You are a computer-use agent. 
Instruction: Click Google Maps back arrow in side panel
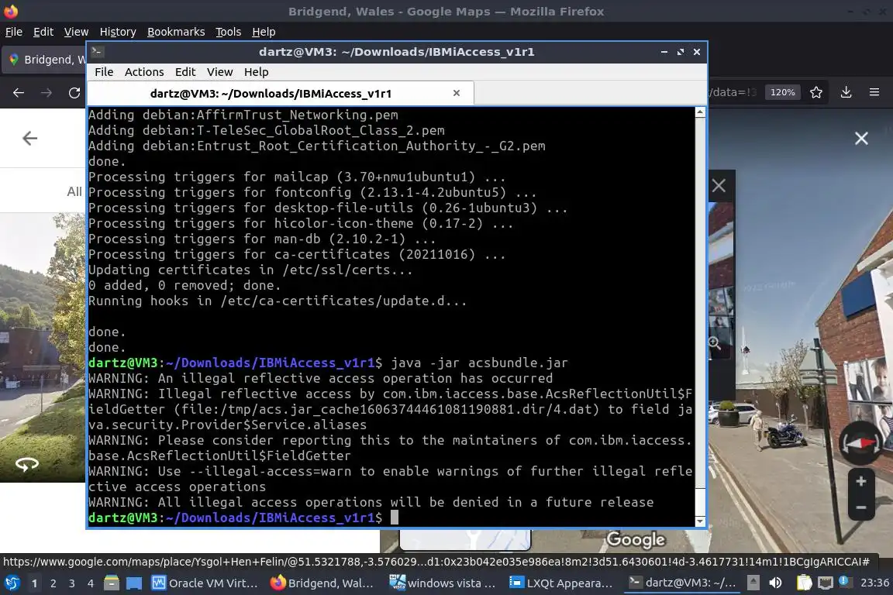29,138
